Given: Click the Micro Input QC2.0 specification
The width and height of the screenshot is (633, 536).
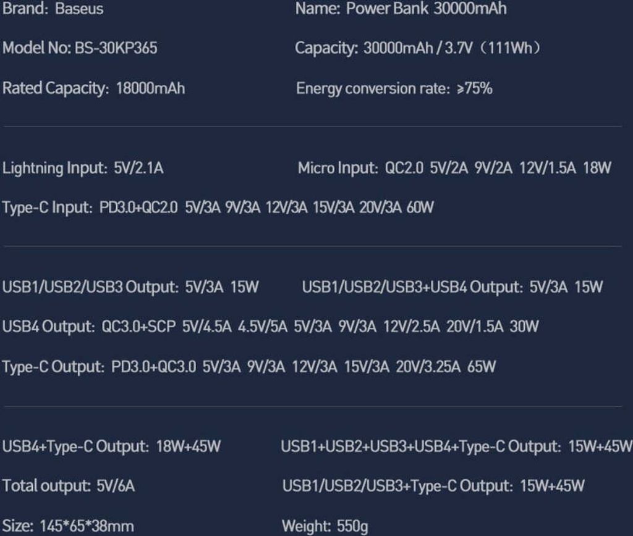Looking at the screenshot, I should [454, 168].
